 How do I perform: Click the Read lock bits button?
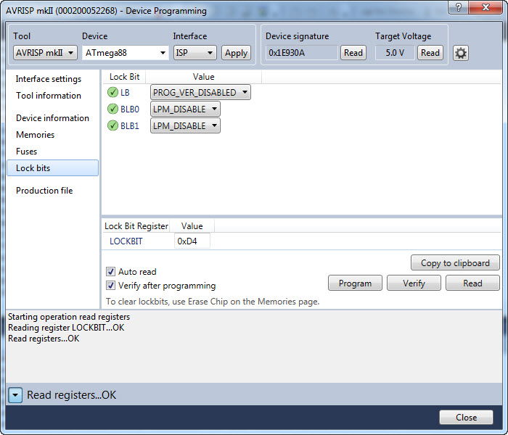pyautogui.click(x=472, y=283)
